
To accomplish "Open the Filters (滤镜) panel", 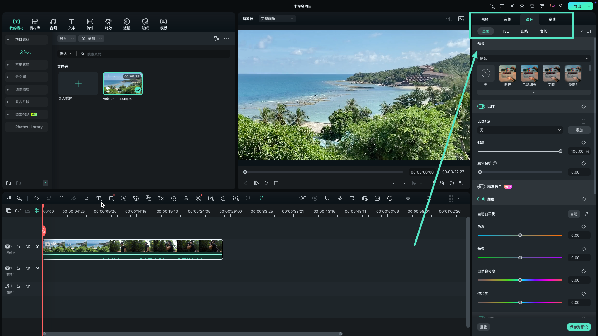I will pyautogui.click(x=126, y=24).
